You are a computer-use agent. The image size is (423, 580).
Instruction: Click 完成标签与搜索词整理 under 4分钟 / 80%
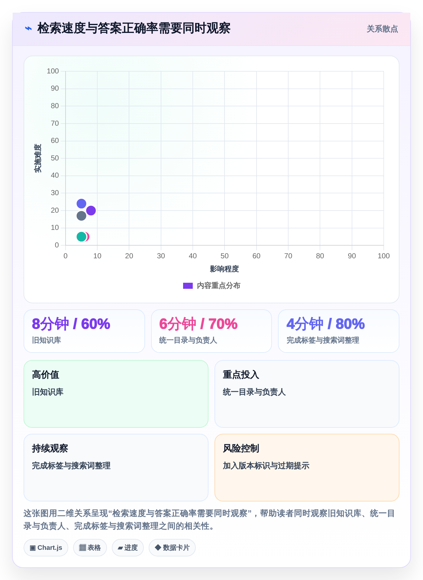click(323, 340)
